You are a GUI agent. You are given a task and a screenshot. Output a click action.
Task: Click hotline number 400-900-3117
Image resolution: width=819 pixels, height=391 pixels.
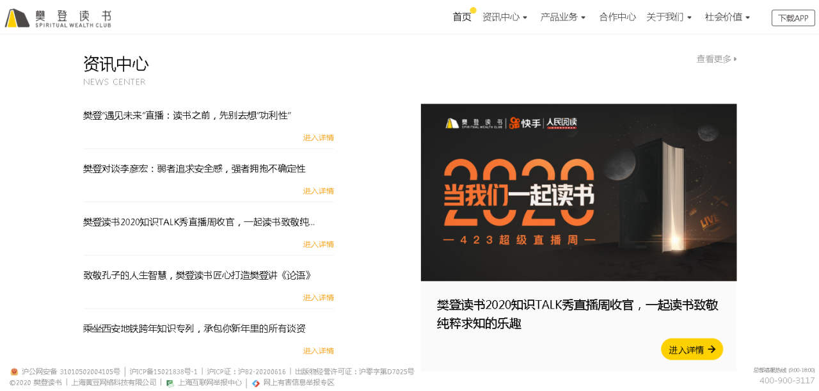[x=787, y=381]
